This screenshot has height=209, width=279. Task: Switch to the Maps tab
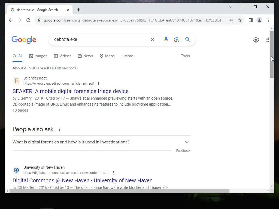pos(107,56)
